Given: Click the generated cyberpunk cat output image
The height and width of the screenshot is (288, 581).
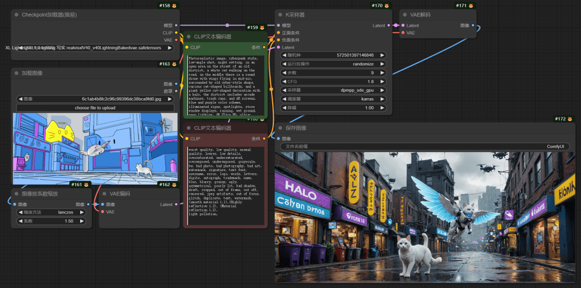Looking at the screenshot, I should pos(424,216).
